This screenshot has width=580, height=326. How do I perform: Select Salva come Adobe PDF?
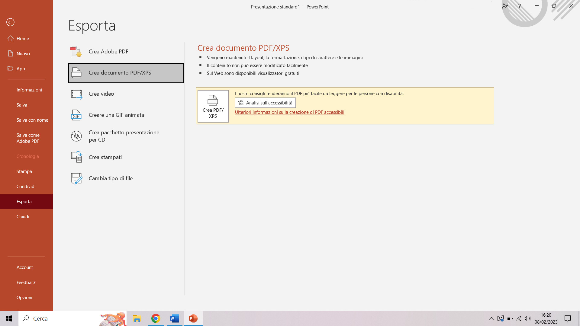pos(28,138)
